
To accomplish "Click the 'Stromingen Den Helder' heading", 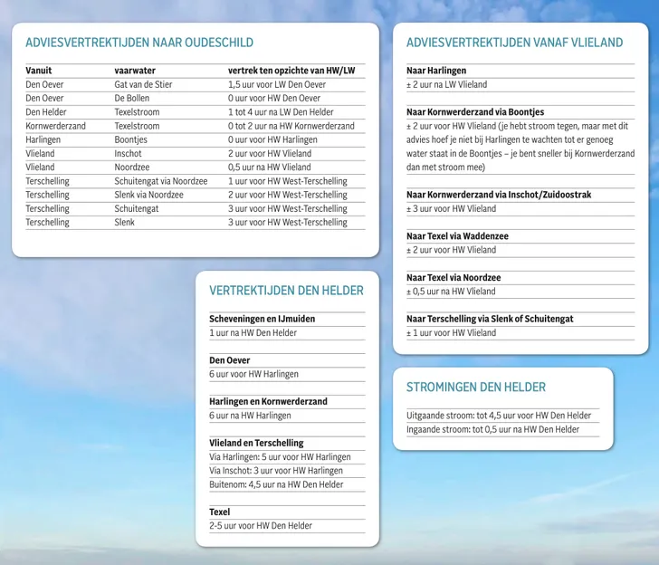I will [x=475, y=387].
